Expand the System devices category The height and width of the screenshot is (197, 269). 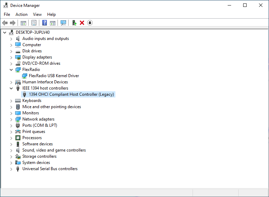pyautogui.click(x=11, y=163)
